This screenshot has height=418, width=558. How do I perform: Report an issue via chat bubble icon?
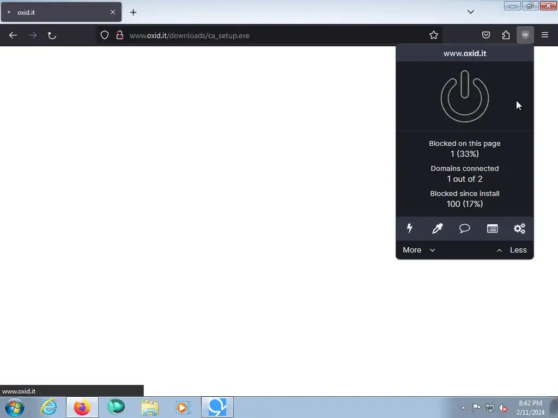coord(464,228)
